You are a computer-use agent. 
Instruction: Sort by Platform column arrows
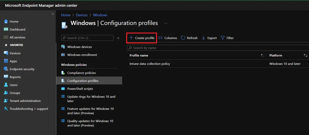tap(305, 55)
